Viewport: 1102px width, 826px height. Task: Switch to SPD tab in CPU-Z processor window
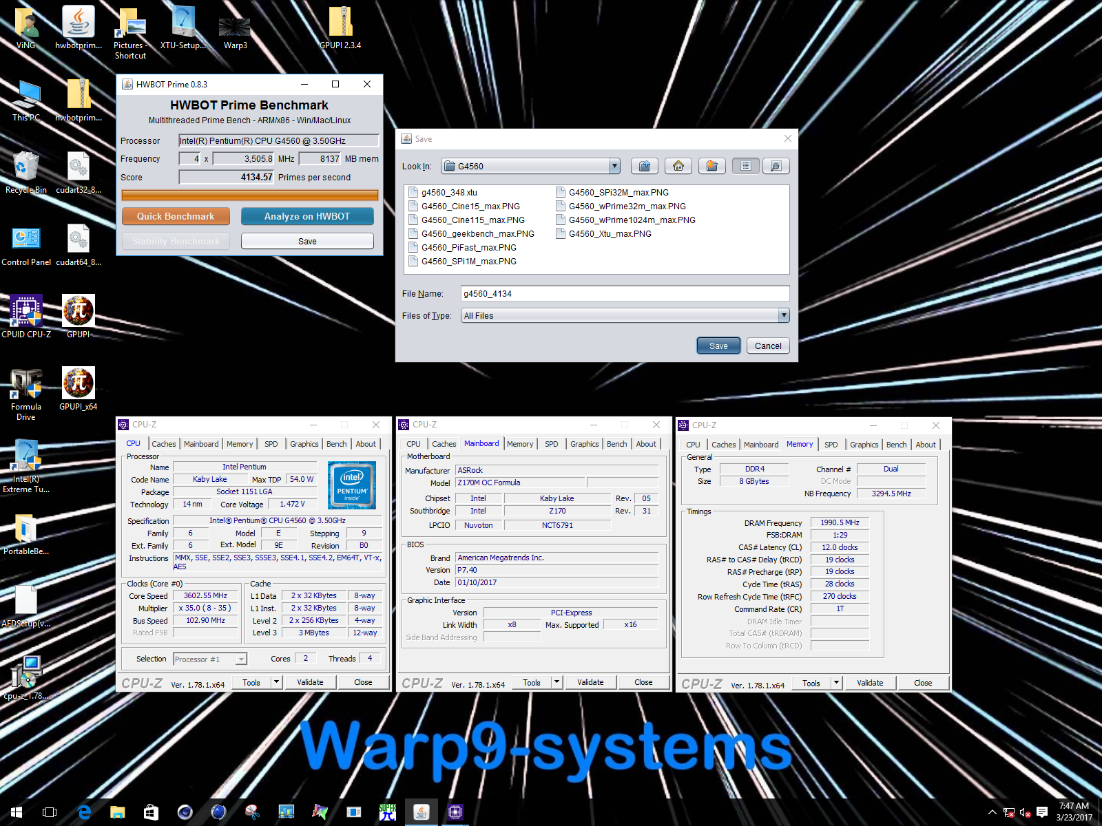pyautogui.click(x=271, y=444)
